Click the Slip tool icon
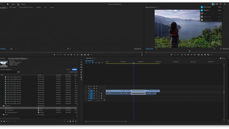229x129 pixels. click(81, 69)
